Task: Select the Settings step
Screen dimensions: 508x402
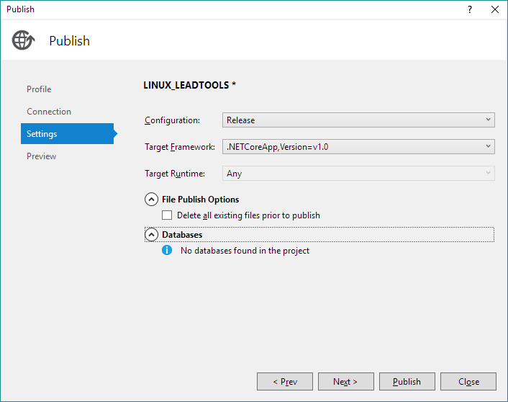Action: (x=67, y=134)
